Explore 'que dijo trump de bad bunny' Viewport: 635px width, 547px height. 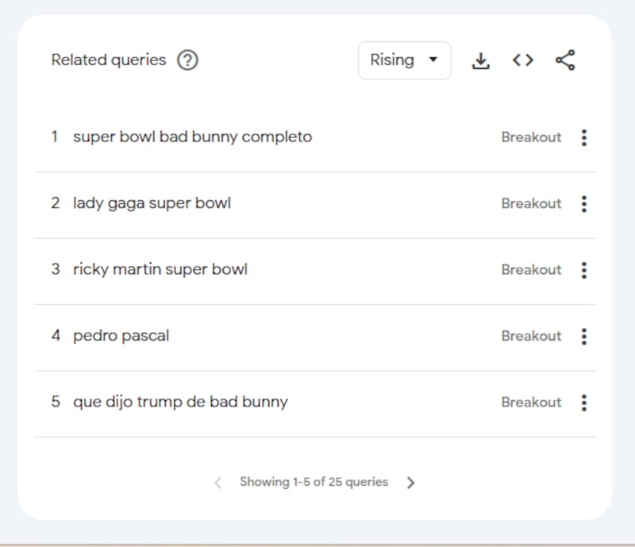(x=180, y=402)
